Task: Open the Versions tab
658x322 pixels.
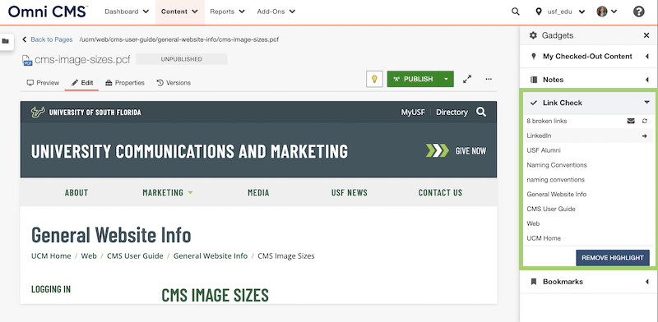Action: pyautogui.click(x=174, y=83)
